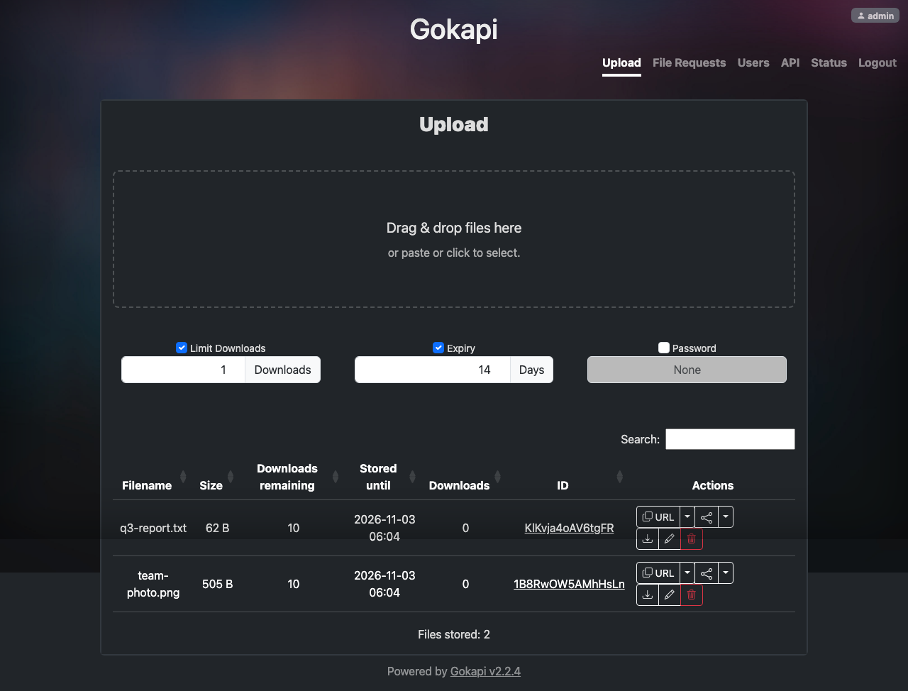This screenshot has height=691, width=908.
Task: Share the team-photo.png file
Action: pyautogui.click(x=707, y=573)
